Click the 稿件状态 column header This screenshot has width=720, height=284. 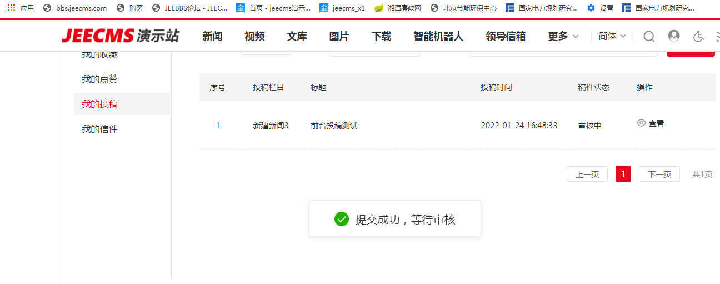[593, 87]
